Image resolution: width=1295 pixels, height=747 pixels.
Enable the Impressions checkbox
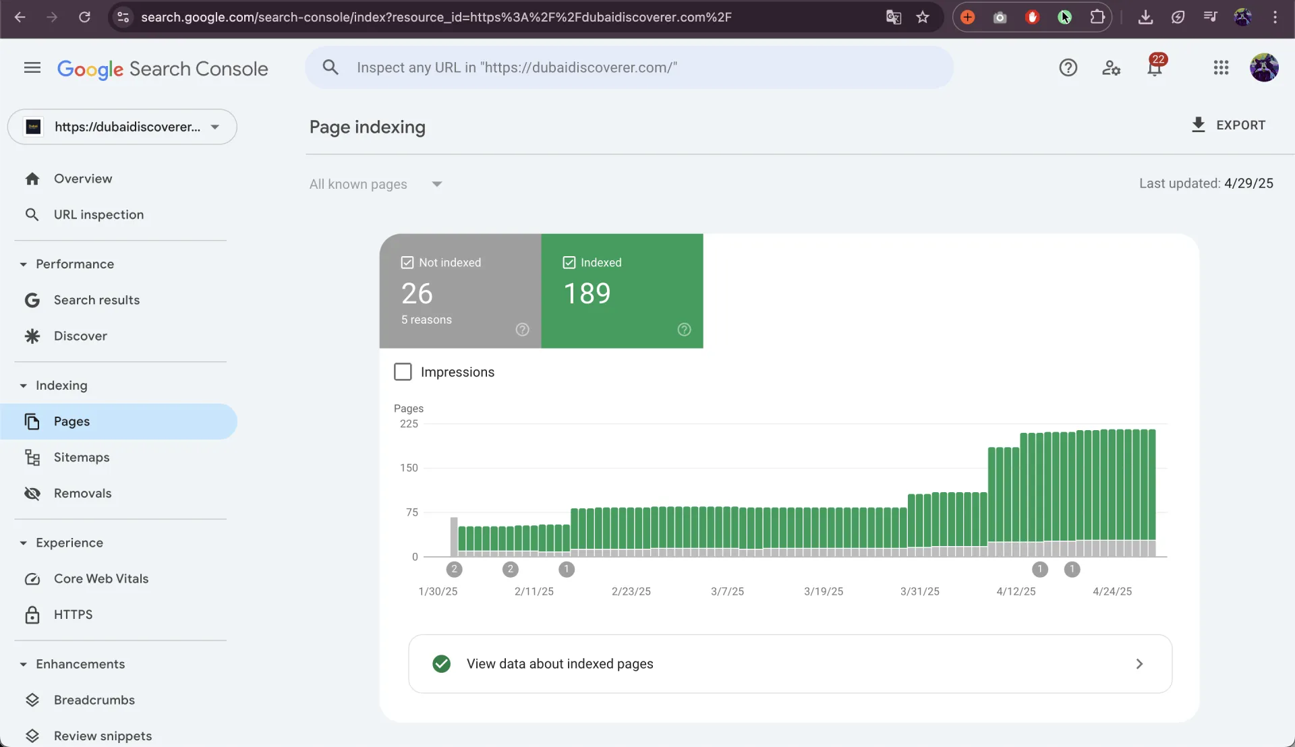[x=403, y=372]
